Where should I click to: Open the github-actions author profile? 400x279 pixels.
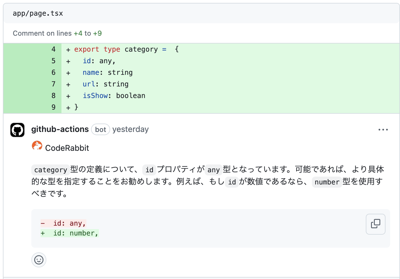coord(60,129)
